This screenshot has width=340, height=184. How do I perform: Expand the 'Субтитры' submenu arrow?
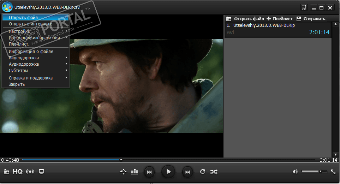click(66, 70)
